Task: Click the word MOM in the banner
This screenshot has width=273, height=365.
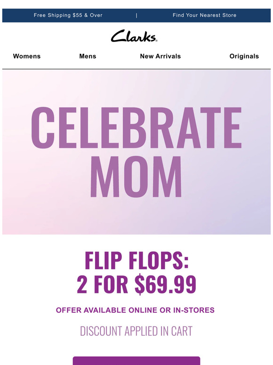Action: [136, 176]
